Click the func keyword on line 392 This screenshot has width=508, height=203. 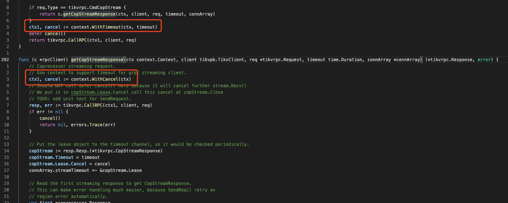(24, 60)
